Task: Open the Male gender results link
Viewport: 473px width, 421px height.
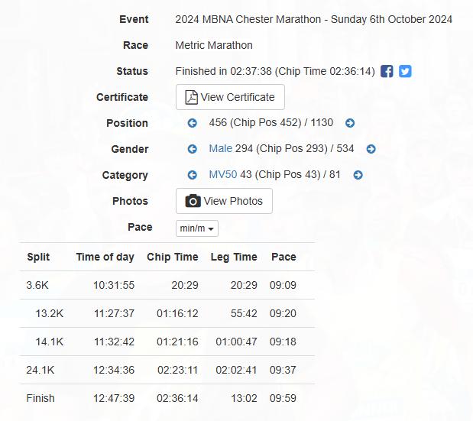Action: tap(221, 149)
